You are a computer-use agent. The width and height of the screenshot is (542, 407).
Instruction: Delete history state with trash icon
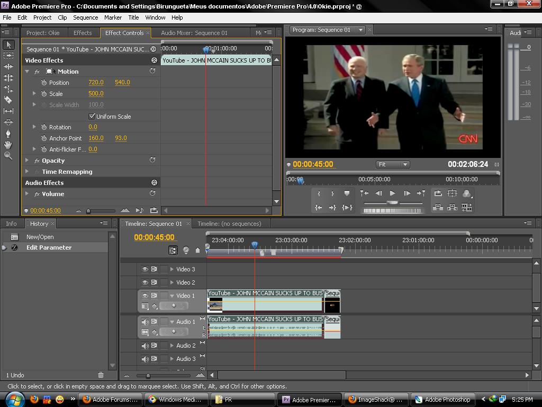point(101,375)
